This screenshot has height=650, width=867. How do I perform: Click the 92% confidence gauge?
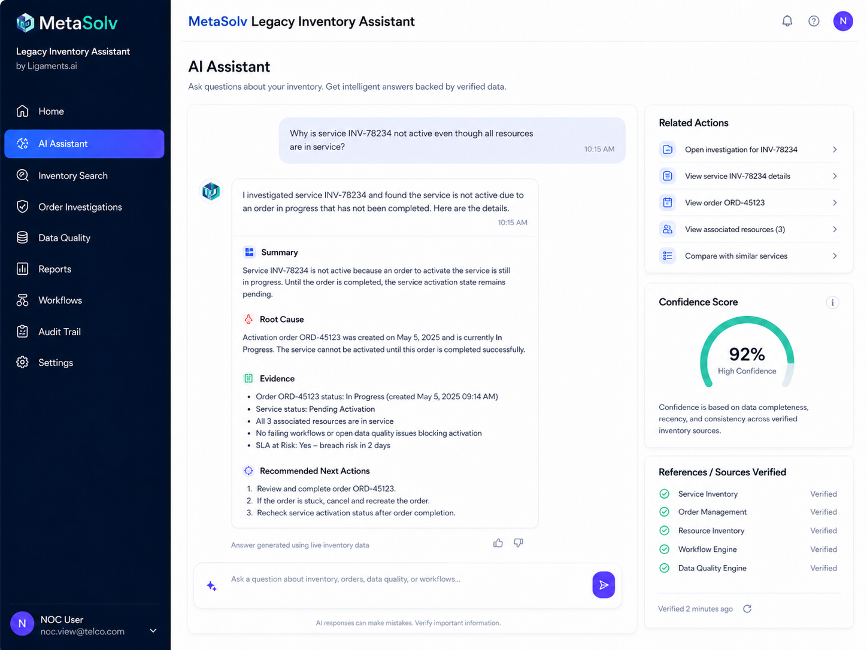pyautogui.click(x=747, y=353)
